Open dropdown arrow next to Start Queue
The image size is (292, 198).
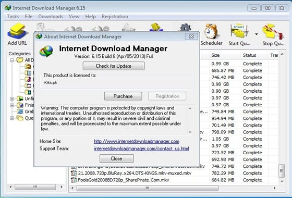pyautogui.click(x=257, y=34)
